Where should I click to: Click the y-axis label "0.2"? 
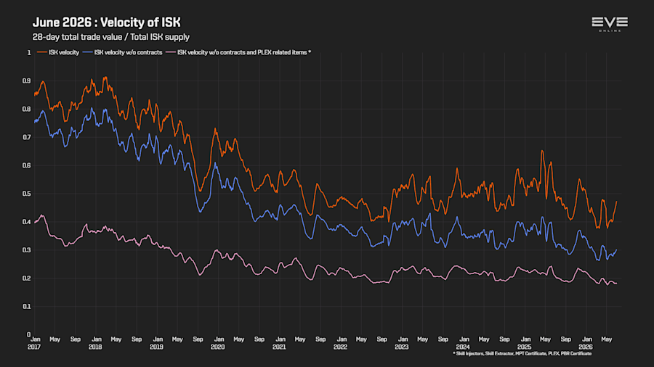click(x=27, y=279)
